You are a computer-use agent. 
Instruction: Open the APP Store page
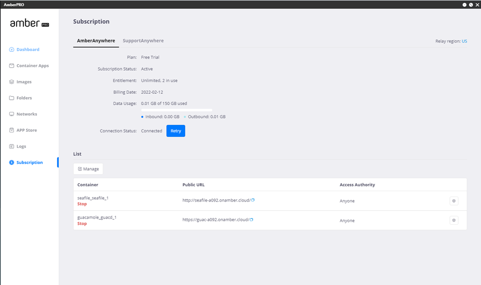[27, 130]
